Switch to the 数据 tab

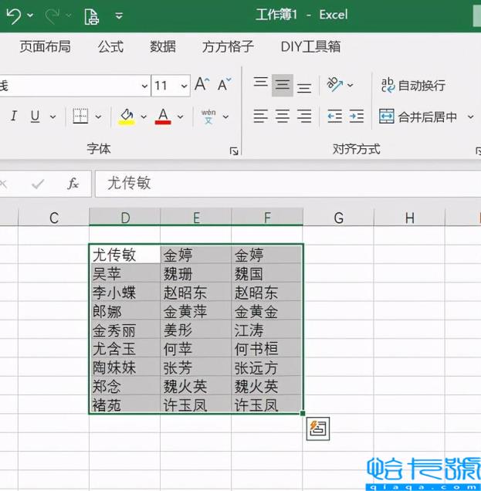163,46
